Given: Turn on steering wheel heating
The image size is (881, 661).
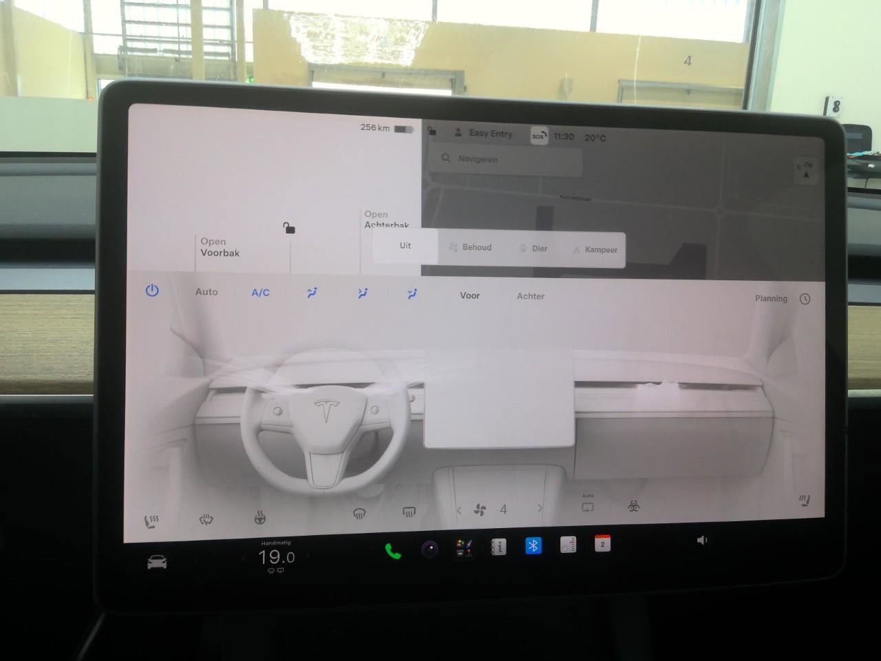Looking at the screenshot, I should [259, 517].
